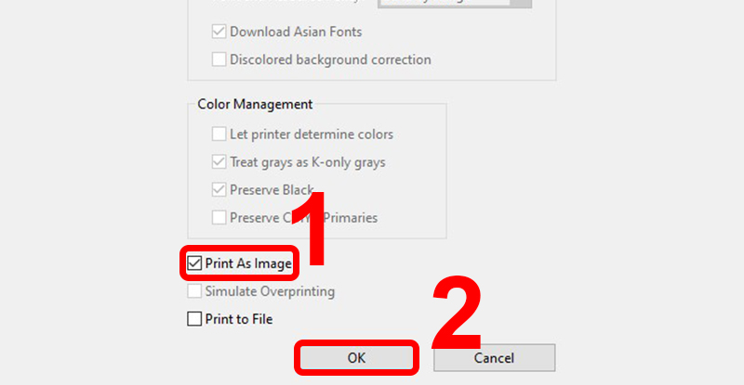Confirm settings with the OK button
The image size is (744, 385).
coord(355,358)
